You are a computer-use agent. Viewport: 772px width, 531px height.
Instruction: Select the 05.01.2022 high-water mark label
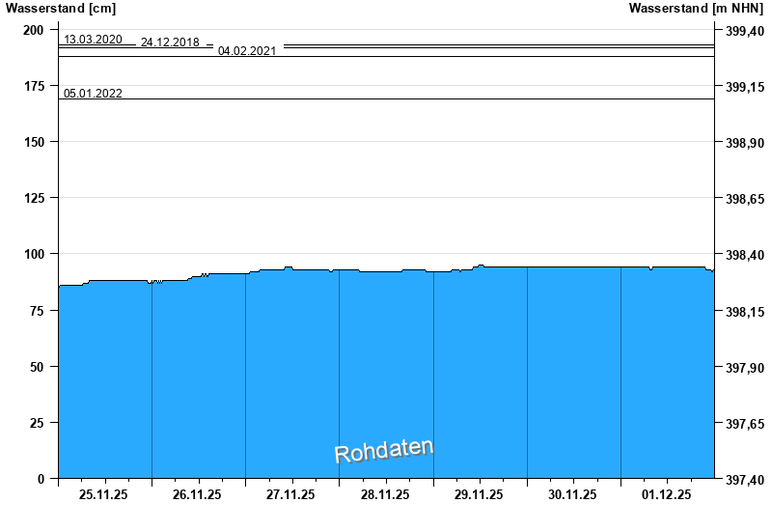click(93, 94)
